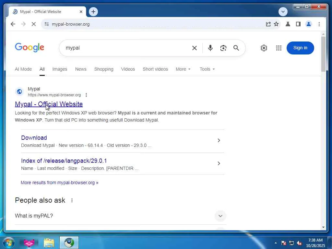Click chevron beside Download sitelink

(x=219, y=141)
